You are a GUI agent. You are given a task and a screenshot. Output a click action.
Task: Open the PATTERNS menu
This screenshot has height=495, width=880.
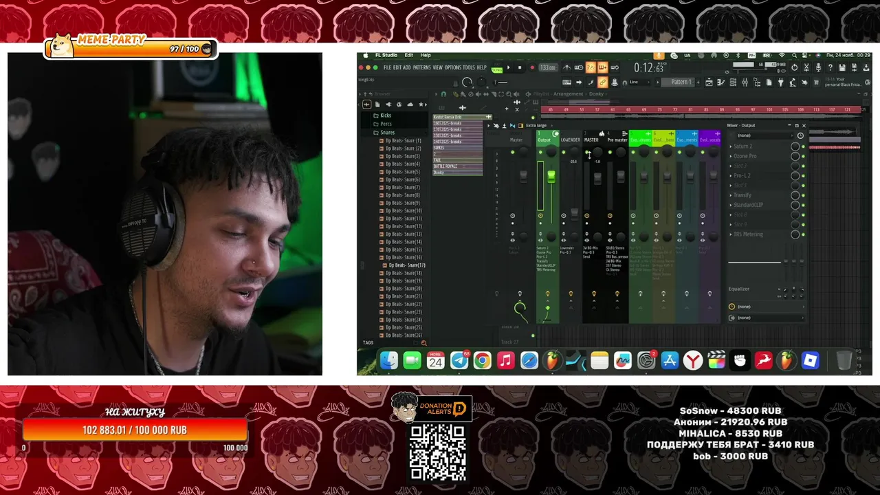[421, 67]
